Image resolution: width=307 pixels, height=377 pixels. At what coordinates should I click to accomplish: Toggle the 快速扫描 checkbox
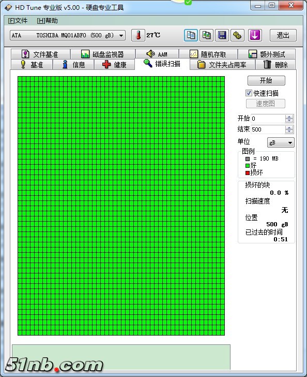249,93
